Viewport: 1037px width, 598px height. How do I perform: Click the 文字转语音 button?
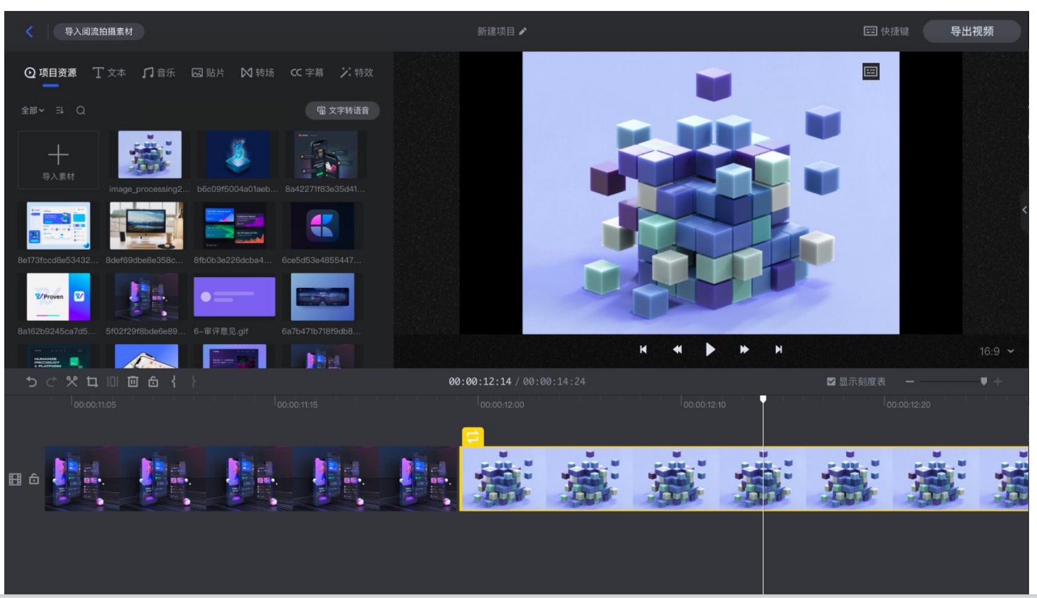tap(342, 110)
